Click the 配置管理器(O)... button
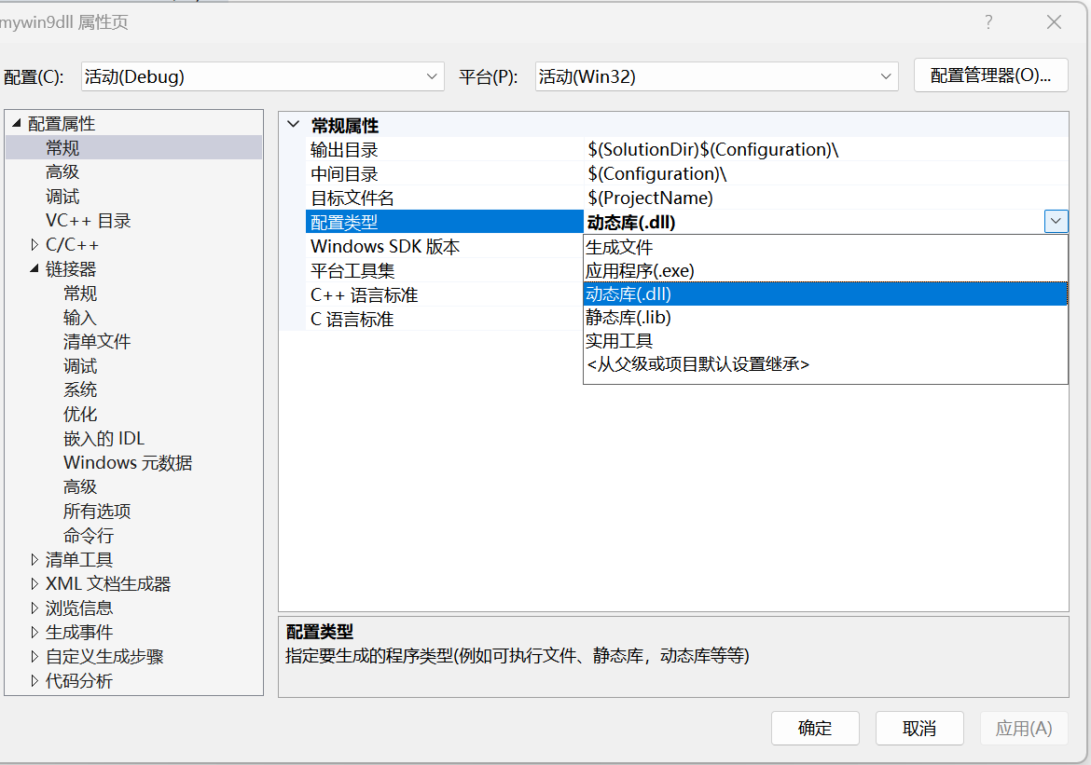This screenshot has height=765, width=1091. click(x=991, y=75)
